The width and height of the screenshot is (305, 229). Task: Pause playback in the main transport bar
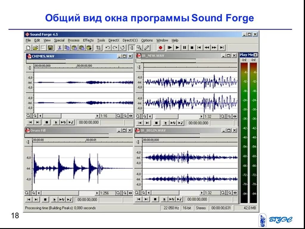click(x=184, y=47)
